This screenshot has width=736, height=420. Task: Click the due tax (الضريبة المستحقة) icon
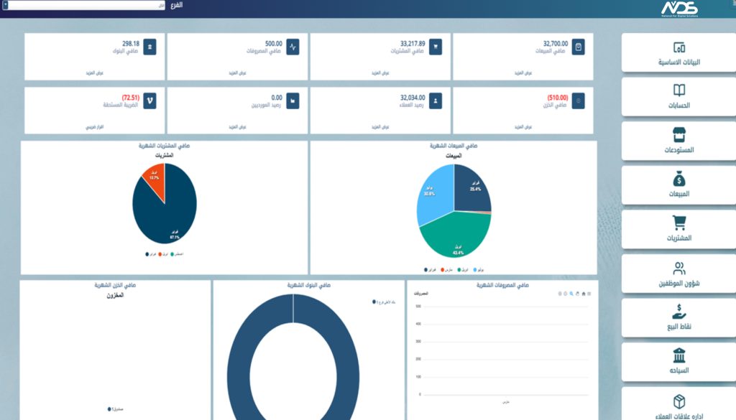tap(149, 101)
